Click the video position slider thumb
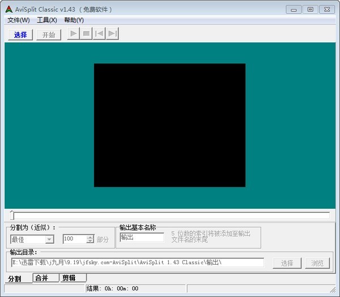The height and width of the screenshot is (297, 340). (12, 215)
